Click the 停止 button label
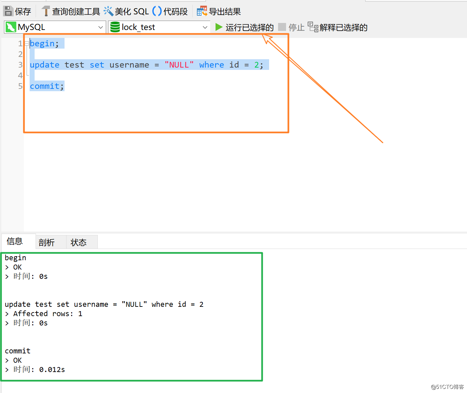 (x=297, y=27)
